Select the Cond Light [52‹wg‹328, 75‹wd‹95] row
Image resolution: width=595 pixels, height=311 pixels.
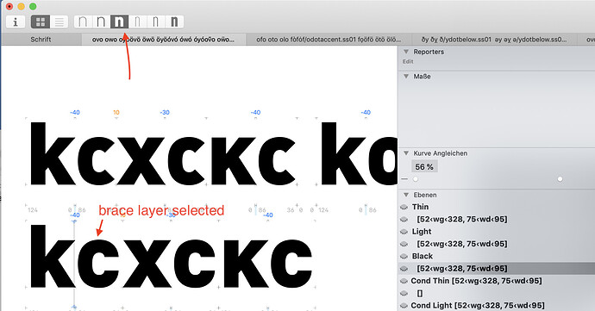[497, 306]
